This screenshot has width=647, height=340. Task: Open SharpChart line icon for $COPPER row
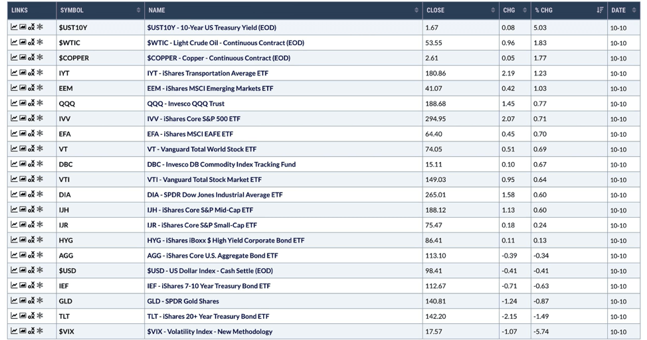[x=14, y=58]
